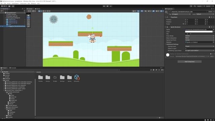Click the Position X field
215x121 pixels.
[190, 20]
